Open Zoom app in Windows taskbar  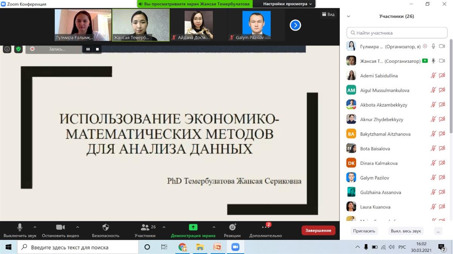click(x=235, y=247)
